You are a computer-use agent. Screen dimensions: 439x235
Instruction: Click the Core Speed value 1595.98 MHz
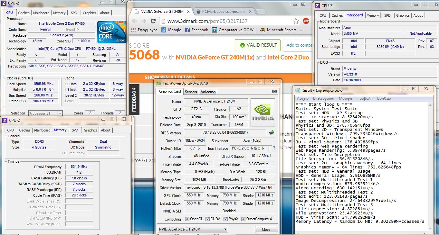click(x=43, y=84)
